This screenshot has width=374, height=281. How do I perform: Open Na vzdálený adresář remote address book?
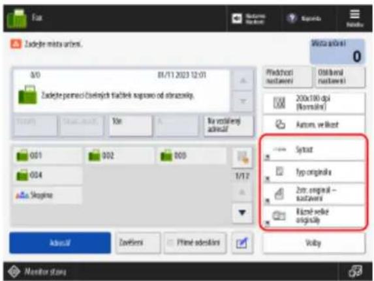[x=228, y=126]
